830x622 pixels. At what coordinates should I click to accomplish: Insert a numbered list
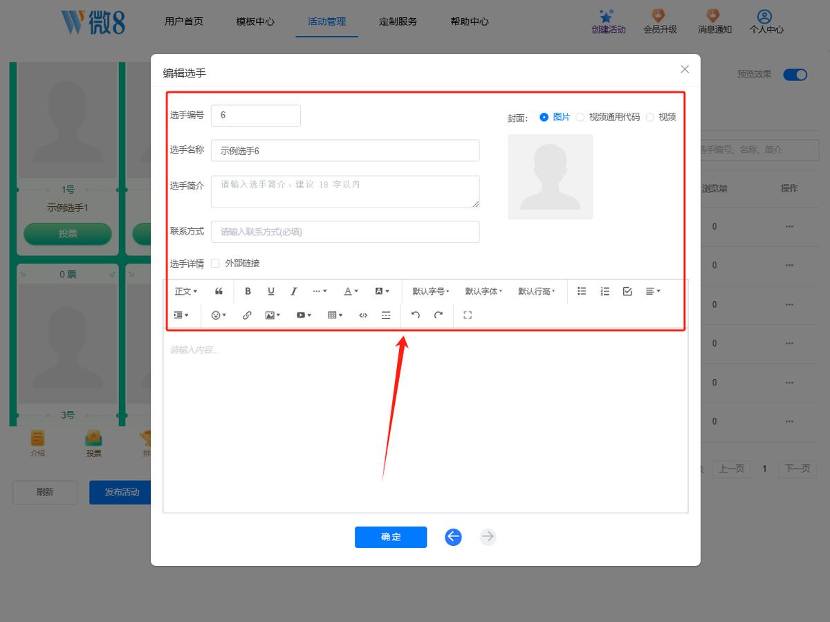(x=605, y=291)
